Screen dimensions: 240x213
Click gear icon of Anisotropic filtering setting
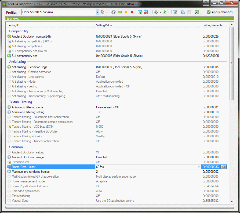tap(9, 112)
